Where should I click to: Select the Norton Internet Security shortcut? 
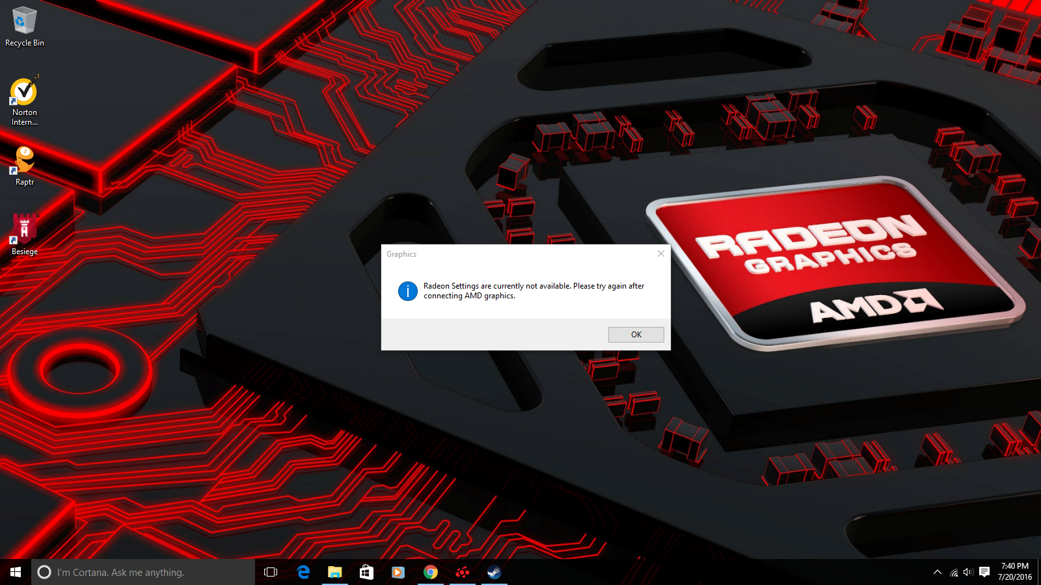pyautogui.click(x=25, y=101)
